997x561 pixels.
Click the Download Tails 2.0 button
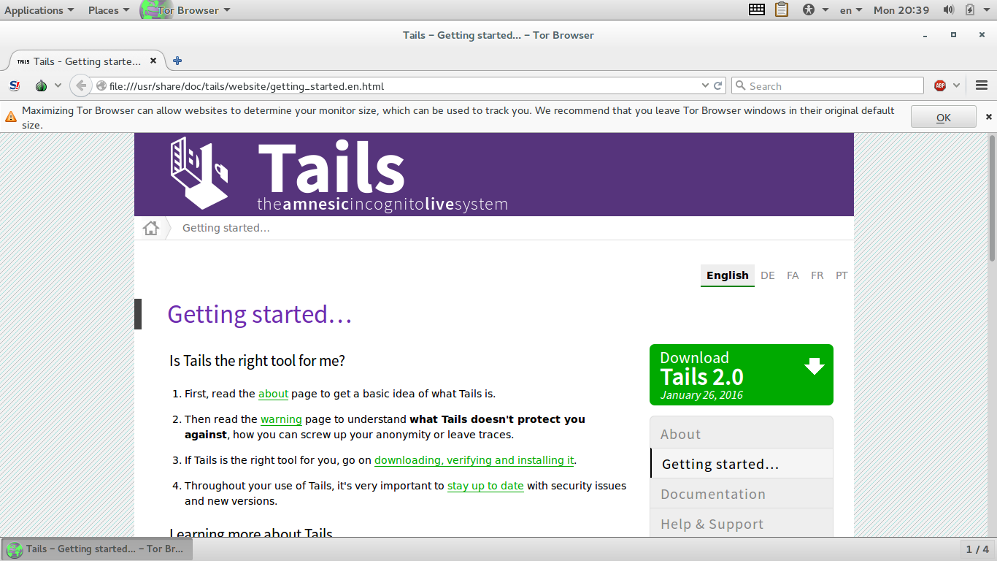[x=741, y=375]
